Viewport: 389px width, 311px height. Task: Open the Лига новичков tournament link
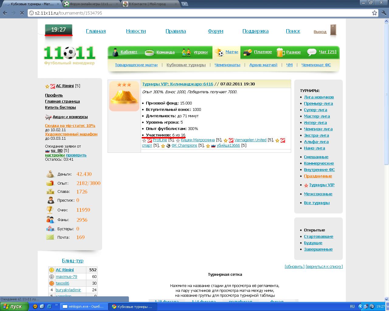[319, 97]
